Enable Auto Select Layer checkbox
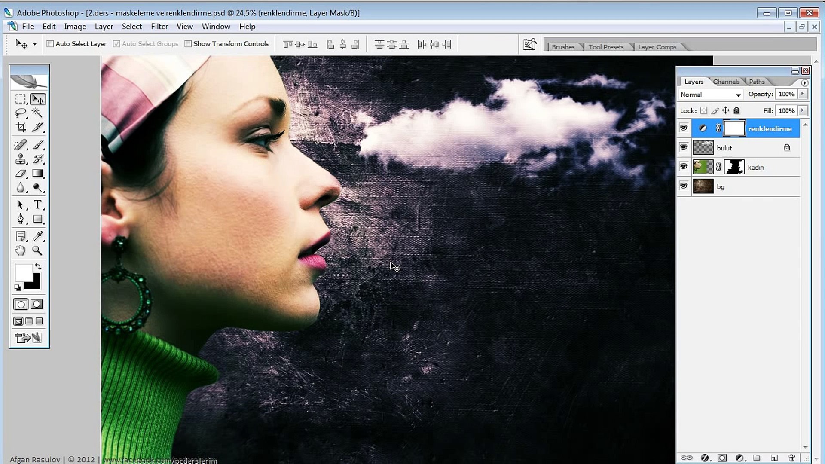Viewport: 825px width, 464px height. point(50,44)
